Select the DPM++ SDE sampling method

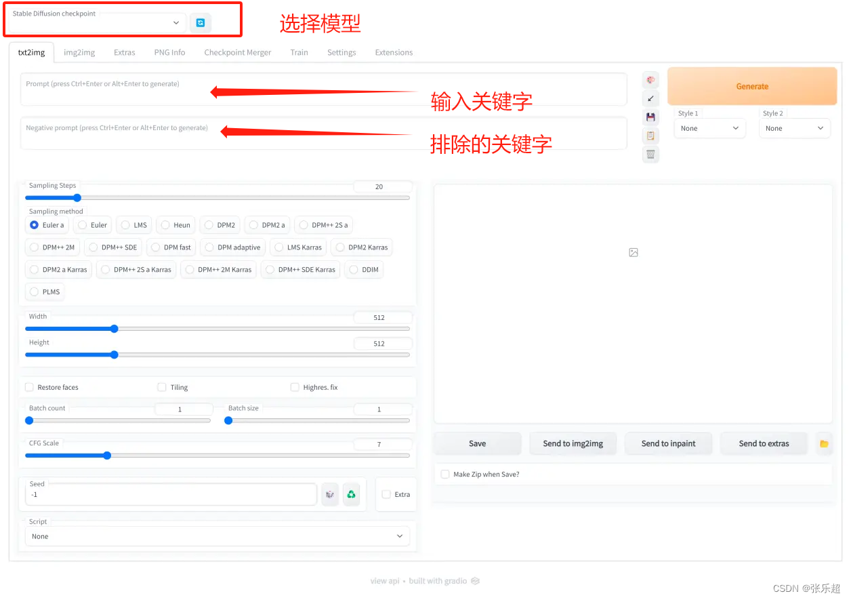112,247
